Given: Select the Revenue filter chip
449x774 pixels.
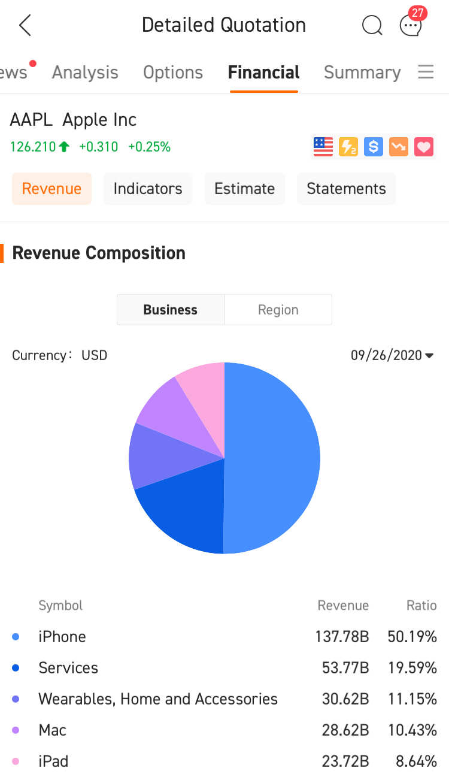Looking at the screenshot, I should (51, 189).
